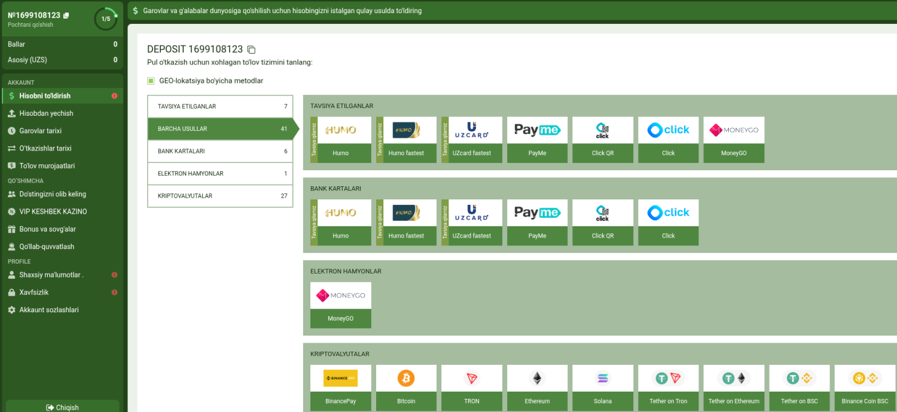Image resolution: width=897 pixels, height=412 pixels.
Task: Click Pochtani qo'shish link
Action: pyautogui.click(x=30, y=25)
